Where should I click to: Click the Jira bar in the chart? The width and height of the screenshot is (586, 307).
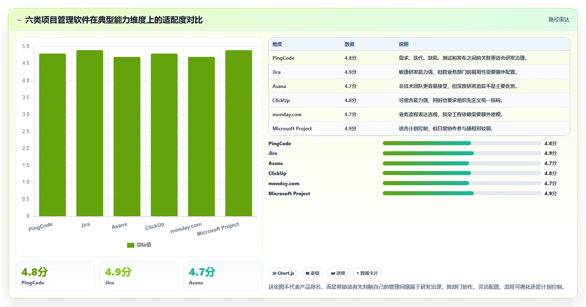point(90,133)
